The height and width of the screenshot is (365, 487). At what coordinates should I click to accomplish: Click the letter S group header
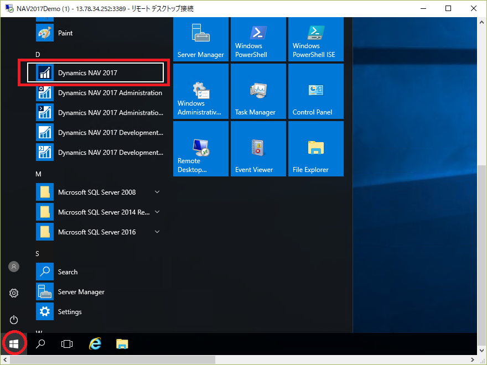37,254
